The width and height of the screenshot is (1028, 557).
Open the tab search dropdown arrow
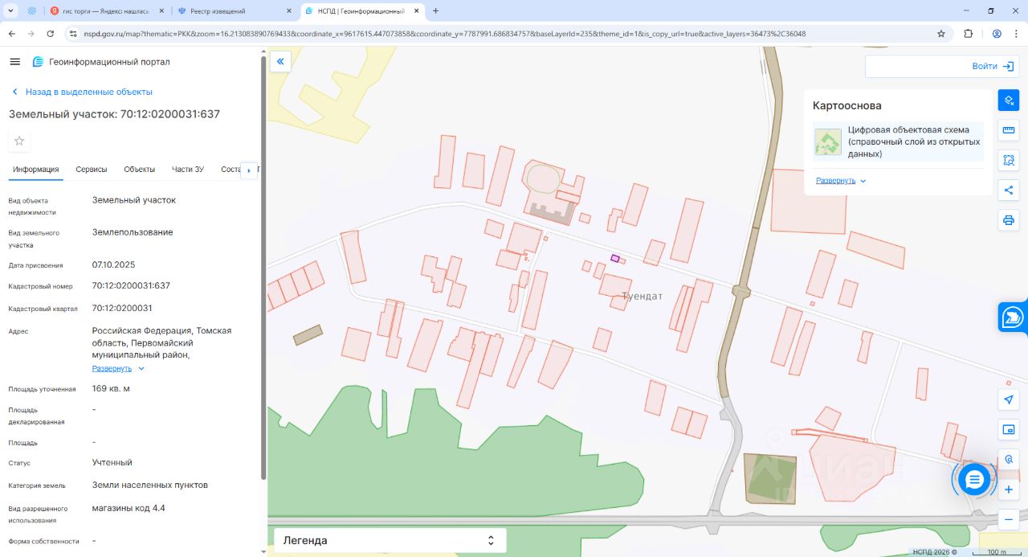(x=11, y=11)
